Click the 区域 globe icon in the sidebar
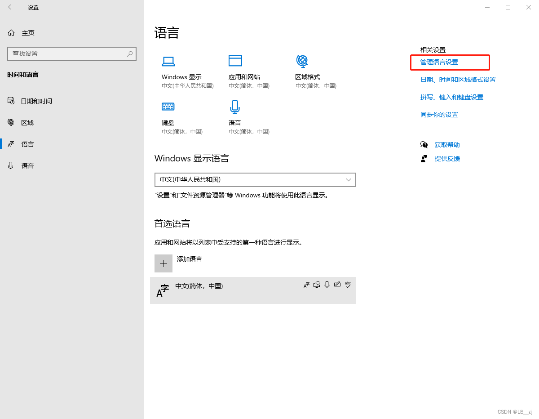The height and width of the screenshot is (419, 539). coord(11,122)
